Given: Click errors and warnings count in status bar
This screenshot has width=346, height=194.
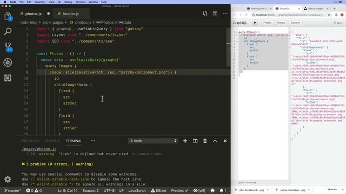Looking at the screenshot, I should pyautogui.click(x=34, y=190).
